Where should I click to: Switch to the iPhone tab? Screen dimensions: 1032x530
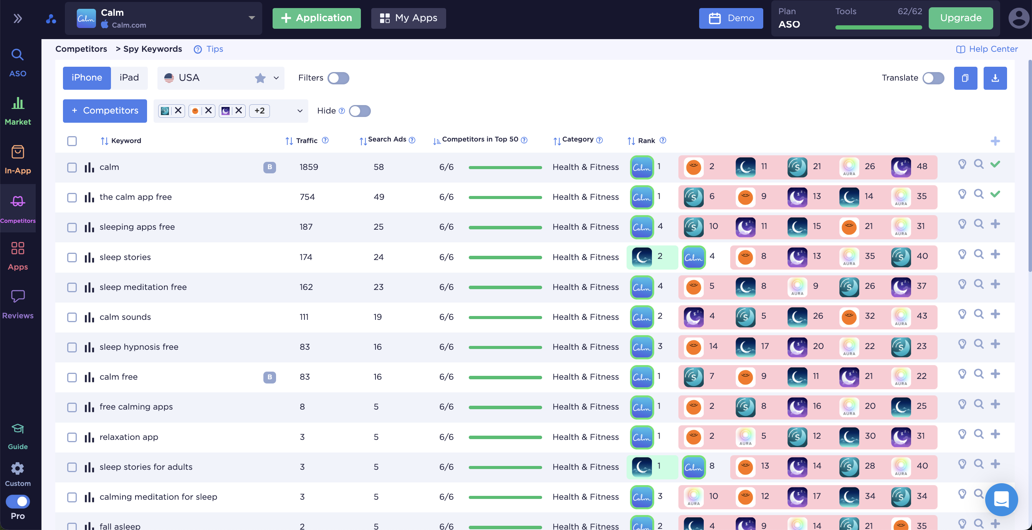pyautogui.click(x=86, y=78)
